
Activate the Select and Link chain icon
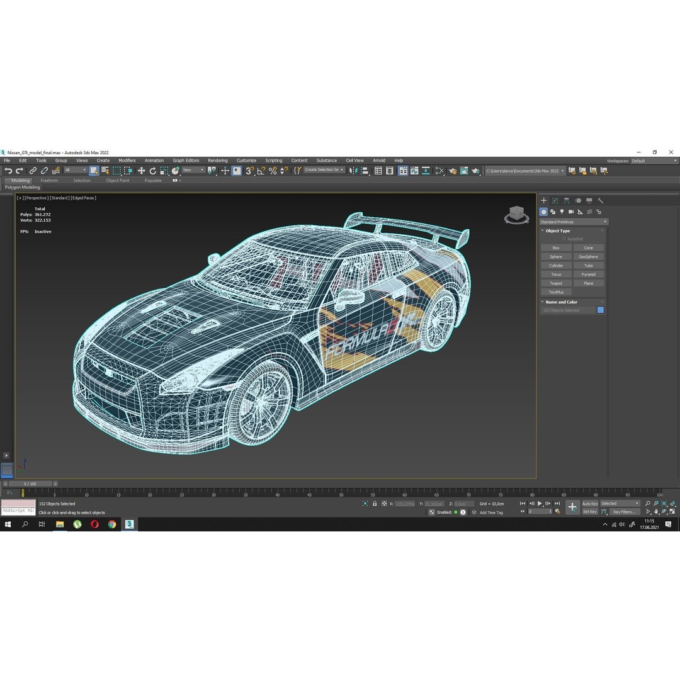[x=33, y=171]
